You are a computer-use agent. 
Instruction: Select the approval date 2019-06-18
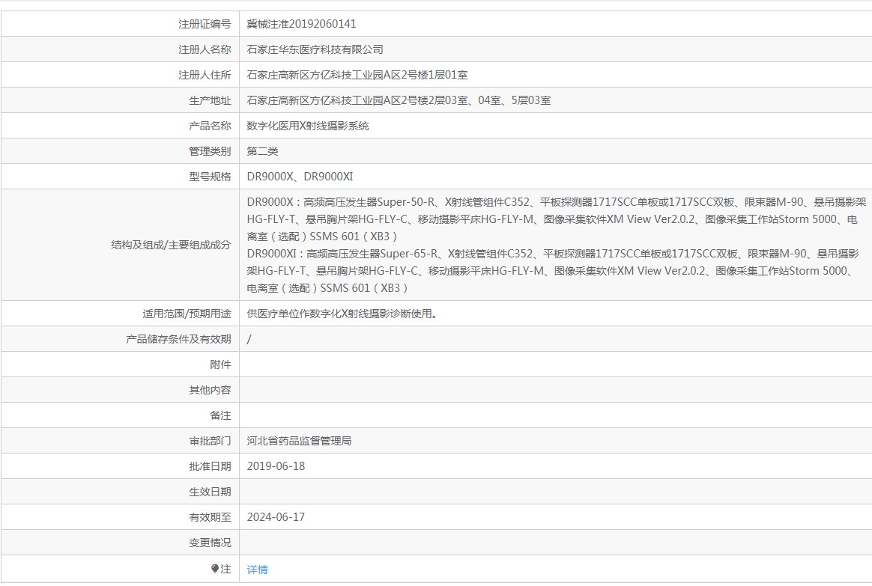tap(276, 466)
